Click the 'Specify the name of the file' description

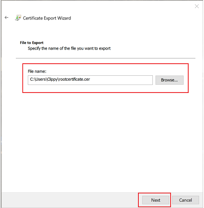coord(69,48)
